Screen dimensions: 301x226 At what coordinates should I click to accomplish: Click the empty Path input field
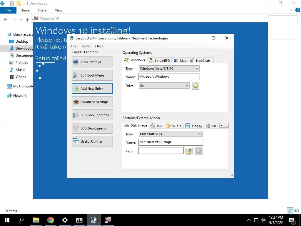pyautogui.click(x=161, y=151)
